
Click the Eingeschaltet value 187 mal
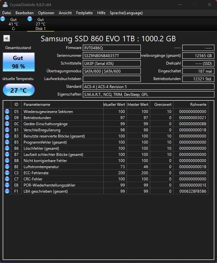pyautogui.click(x=198, y=71)
